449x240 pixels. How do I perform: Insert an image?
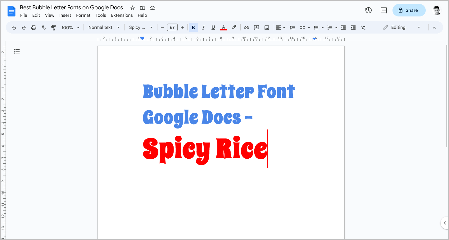pos(266,27)
